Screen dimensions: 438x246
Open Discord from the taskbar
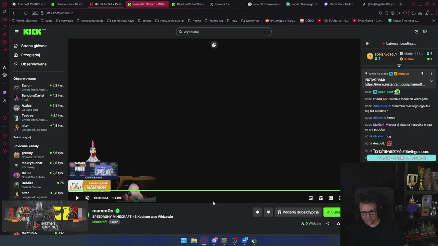click(x=214, y=241)
